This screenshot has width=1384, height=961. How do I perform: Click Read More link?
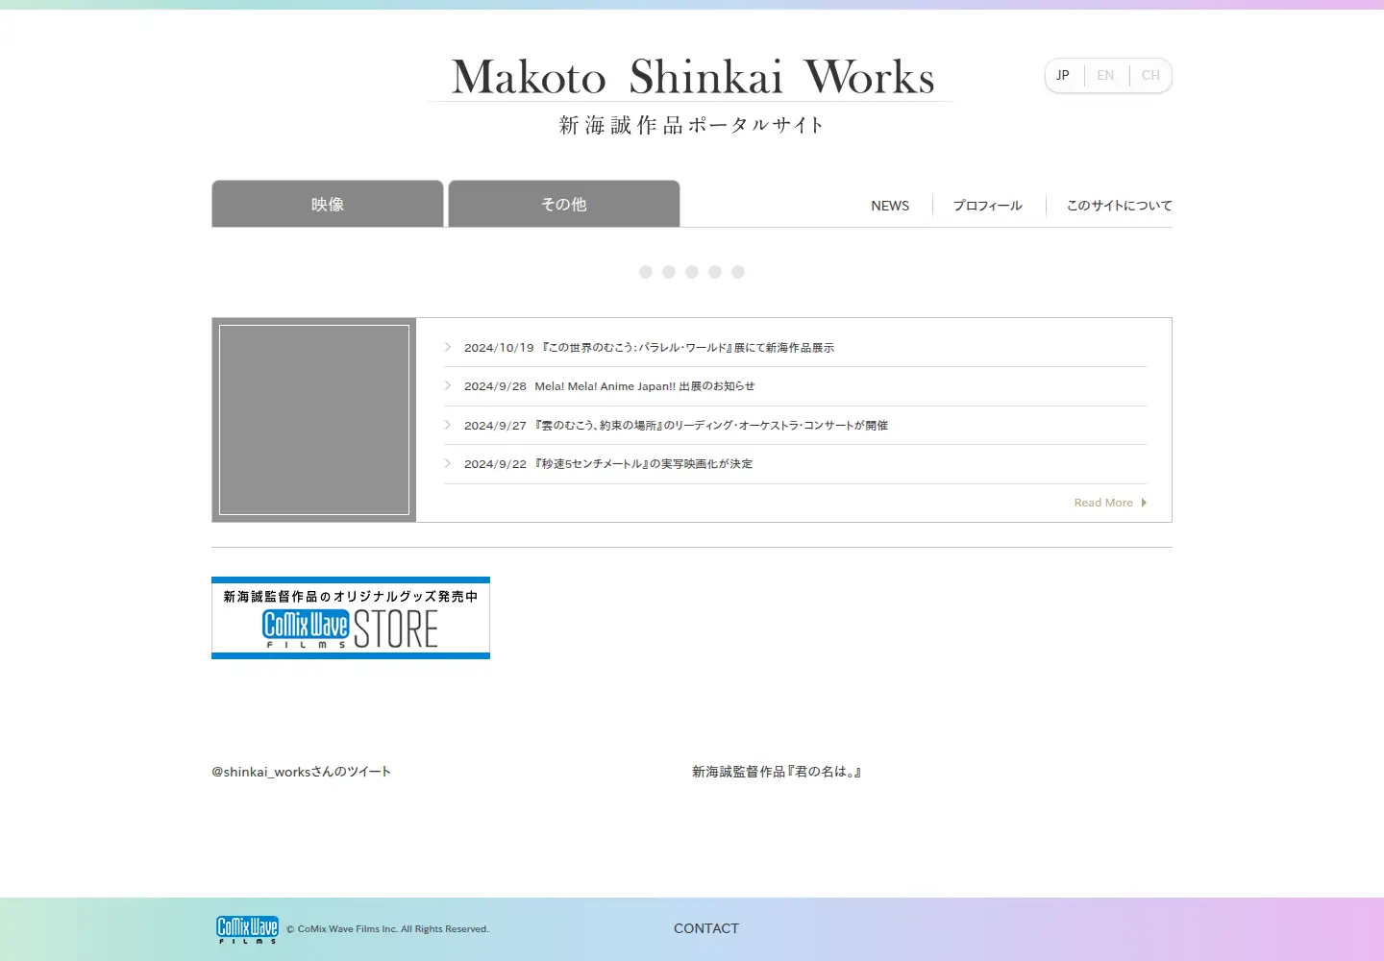pos(1103,503)
